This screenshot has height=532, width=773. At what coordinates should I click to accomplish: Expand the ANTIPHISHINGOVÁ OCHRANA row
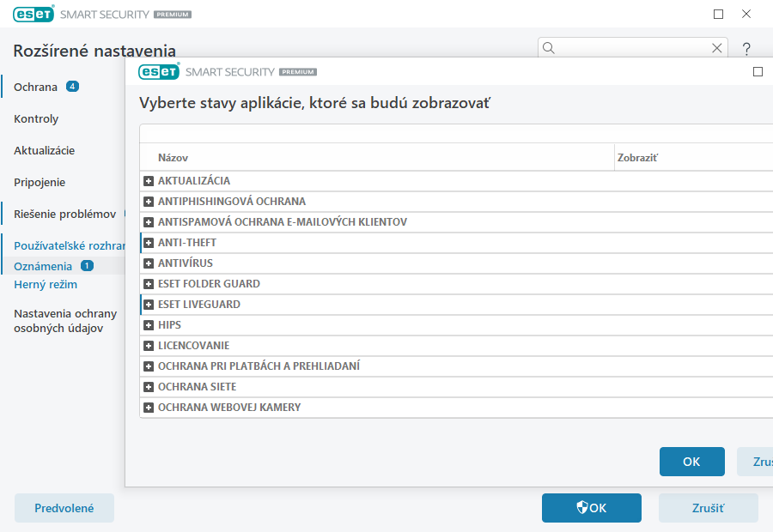click(149, 202)
